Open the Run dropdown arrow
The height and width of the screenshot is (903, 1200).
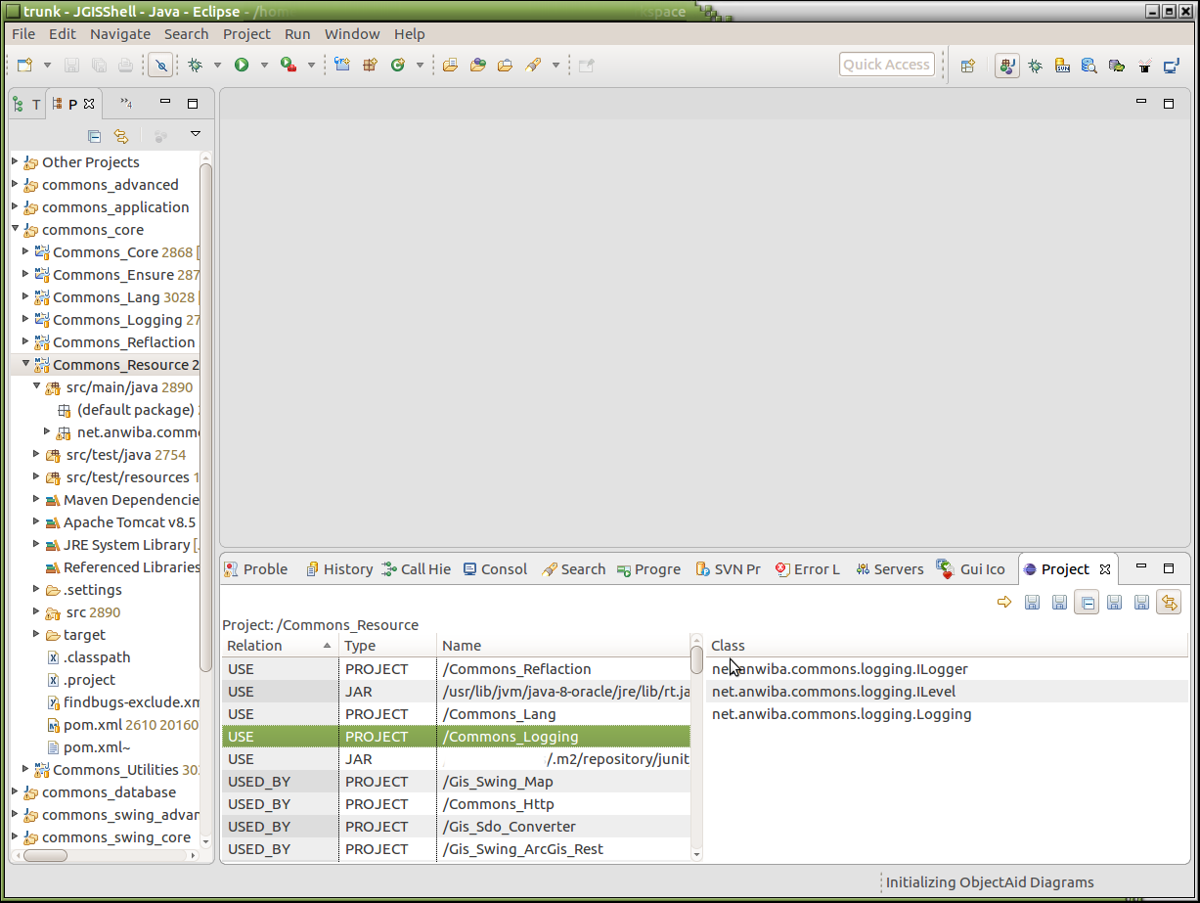264,66
